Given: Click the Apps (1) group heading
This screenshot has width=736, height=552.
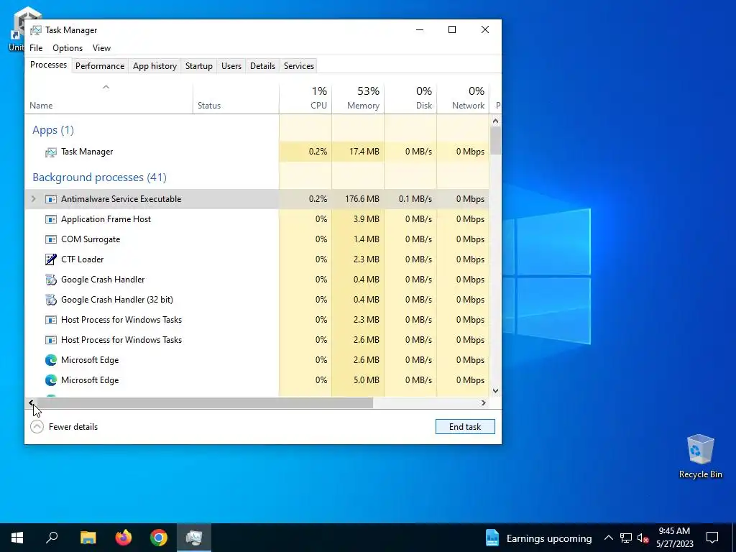Looking at the screenshot, I should click(x=53, y=130).
